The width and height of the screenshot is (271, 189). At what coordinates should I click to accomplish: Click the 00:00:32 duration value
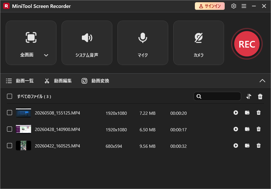[179, 146]
